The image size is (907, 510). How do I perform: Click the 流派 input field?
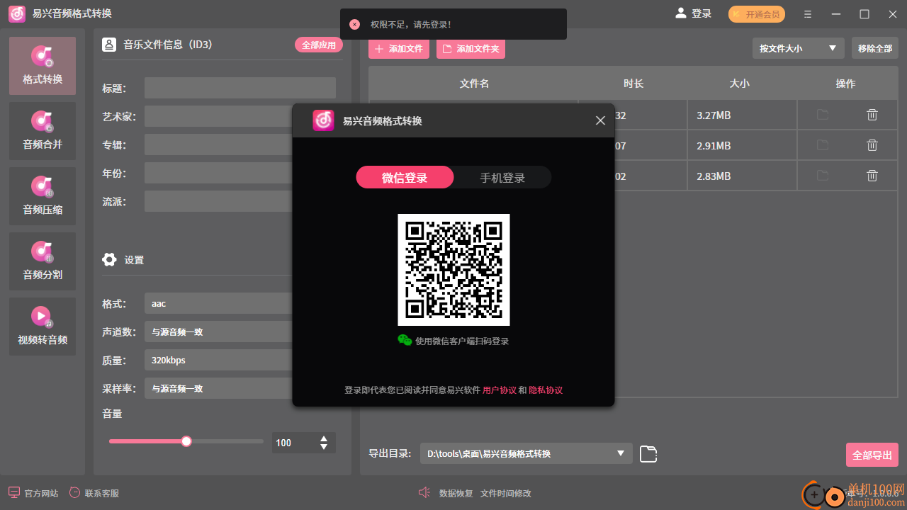pyautogui.click(x=240, y=201)
